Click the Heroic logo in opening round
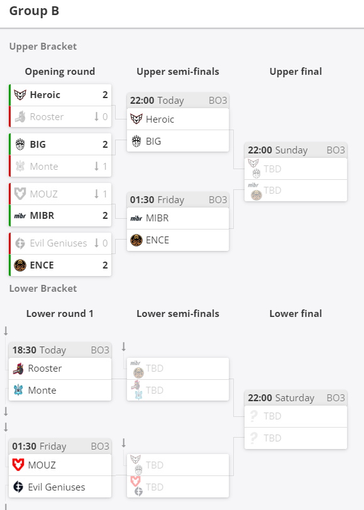The height and width of the screenshot is (510, 364). (20, 95)
